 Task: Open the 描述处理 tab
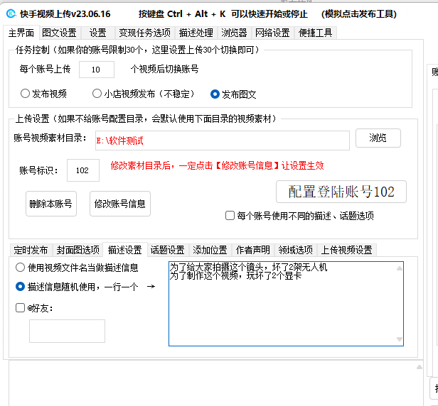(196, 33)
